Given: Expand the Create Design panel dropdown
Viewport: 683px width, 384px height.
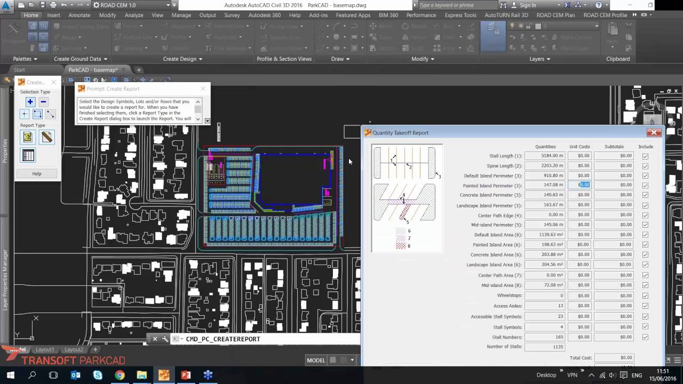Looking at the screenshot, I should coord(183,59).
